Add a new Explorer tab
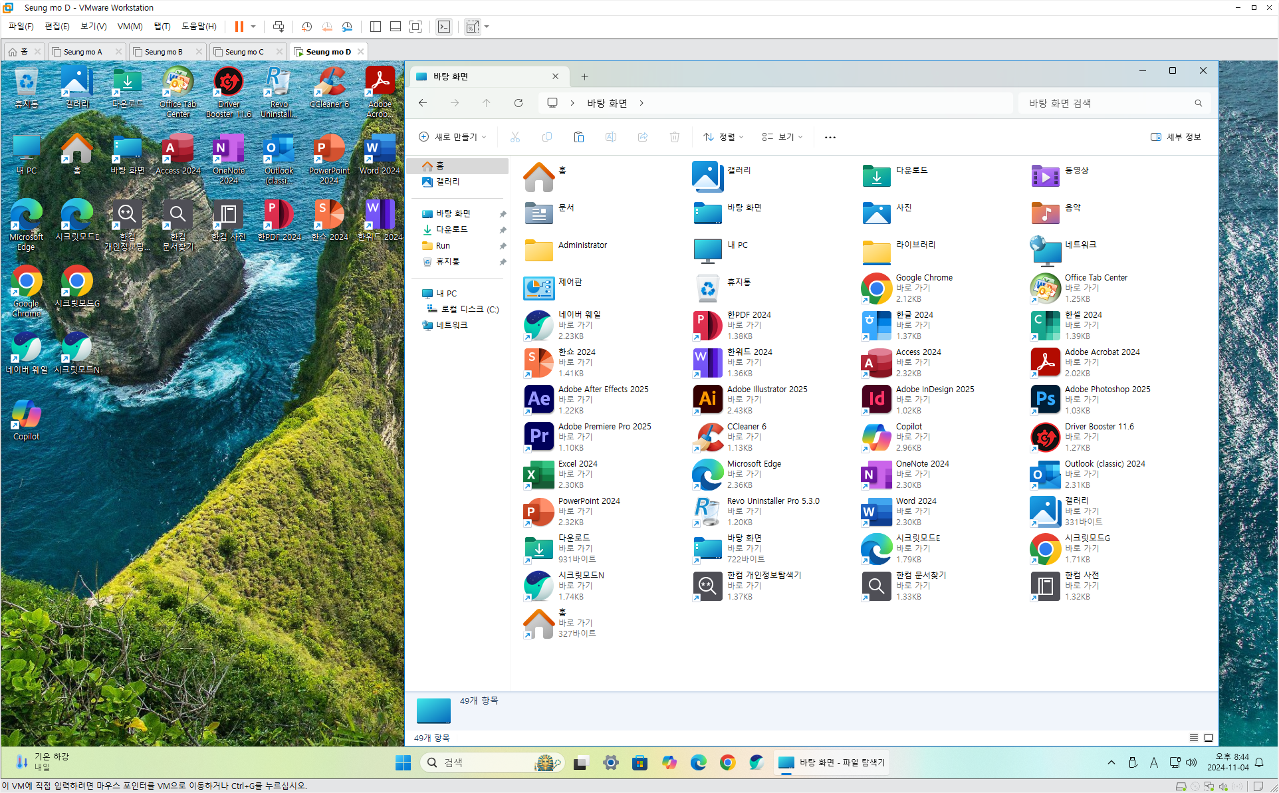This screenshot has width=1279, height=793. 584,77
